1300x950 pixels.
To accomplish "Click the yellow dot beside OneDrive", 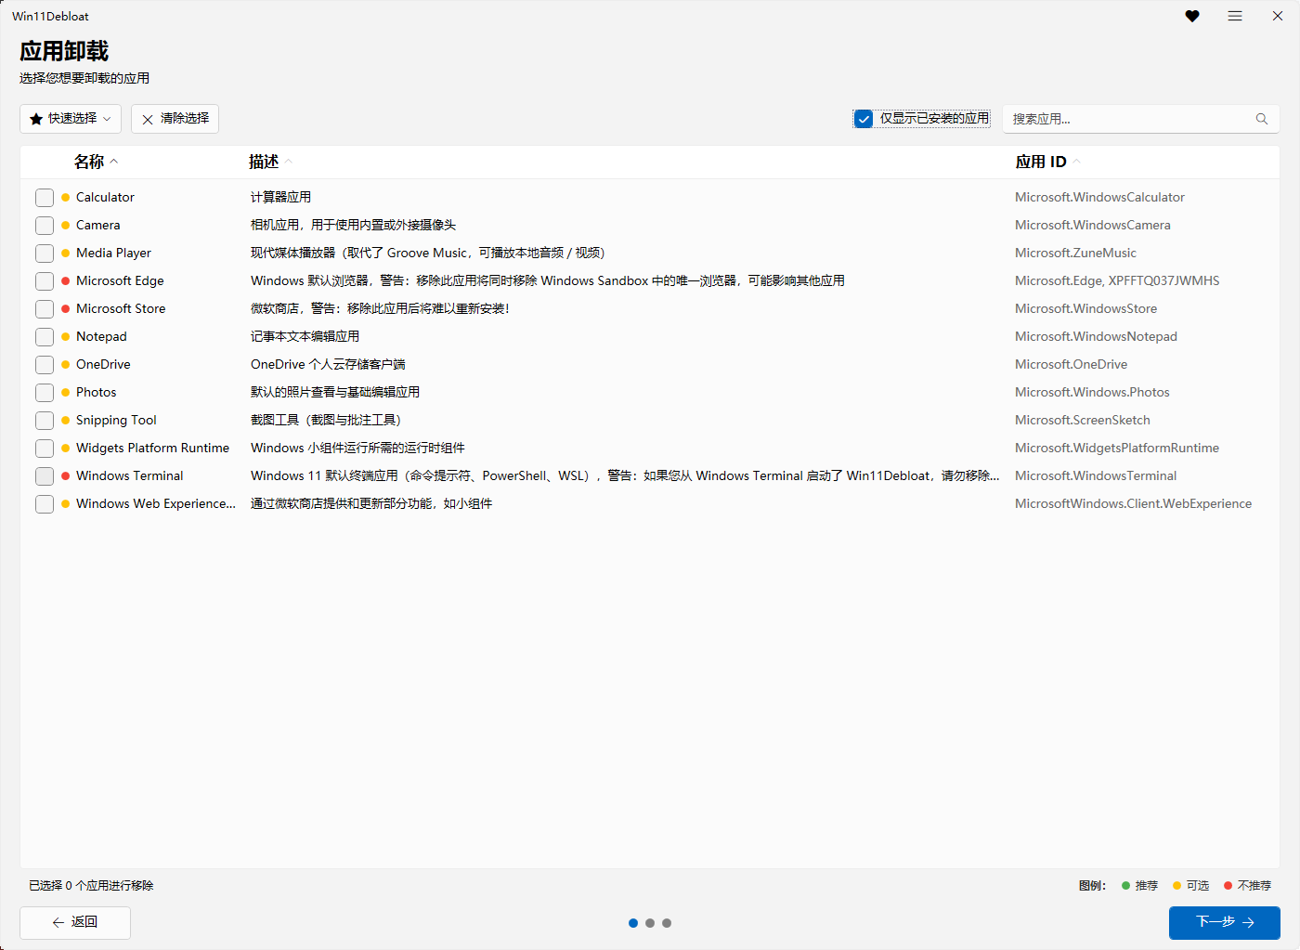I will click(65, 364).
